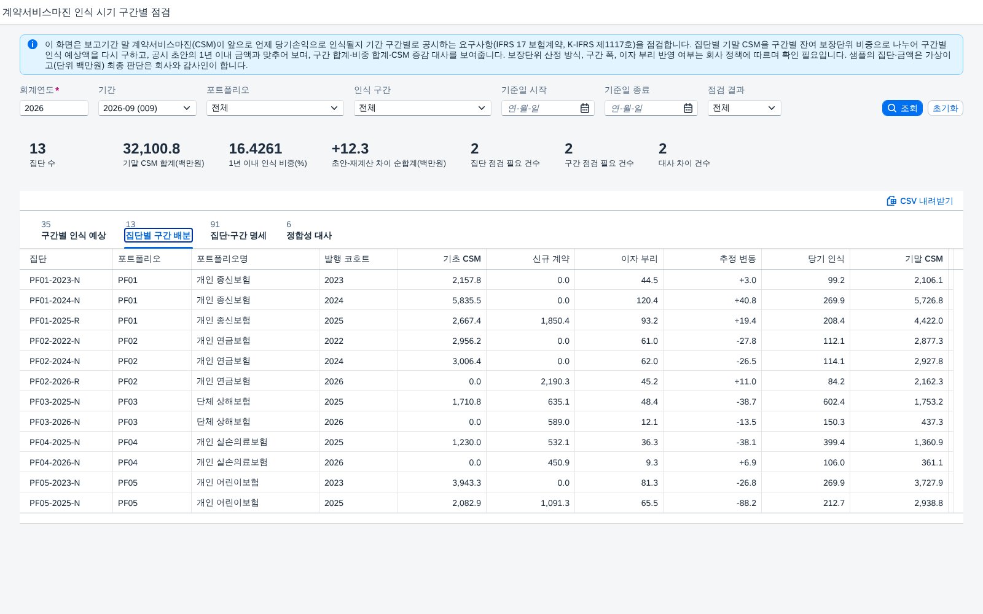Image resolution: width=983 pixels, height=614 pixels.
Task: Click the 당기 인식 value 602.4
Action: (834, 402)
